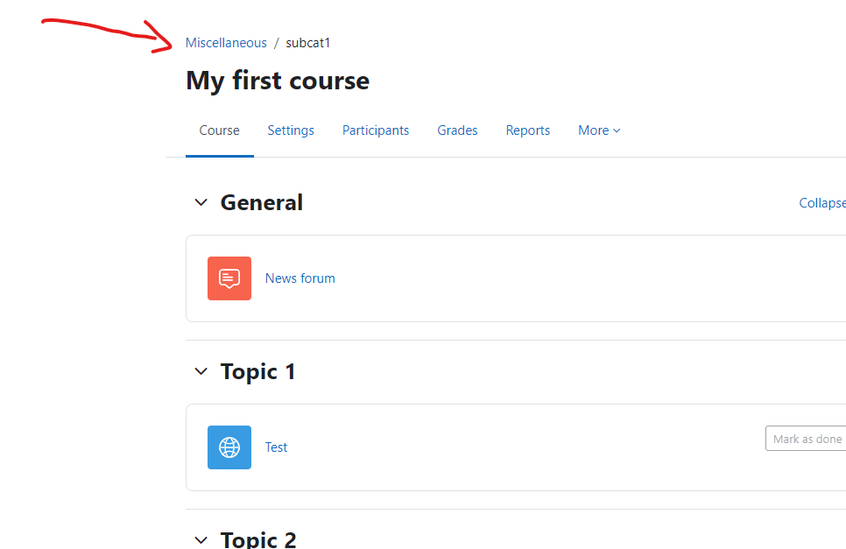Collapse the Topic 1 section chevron

coord(201,371)
